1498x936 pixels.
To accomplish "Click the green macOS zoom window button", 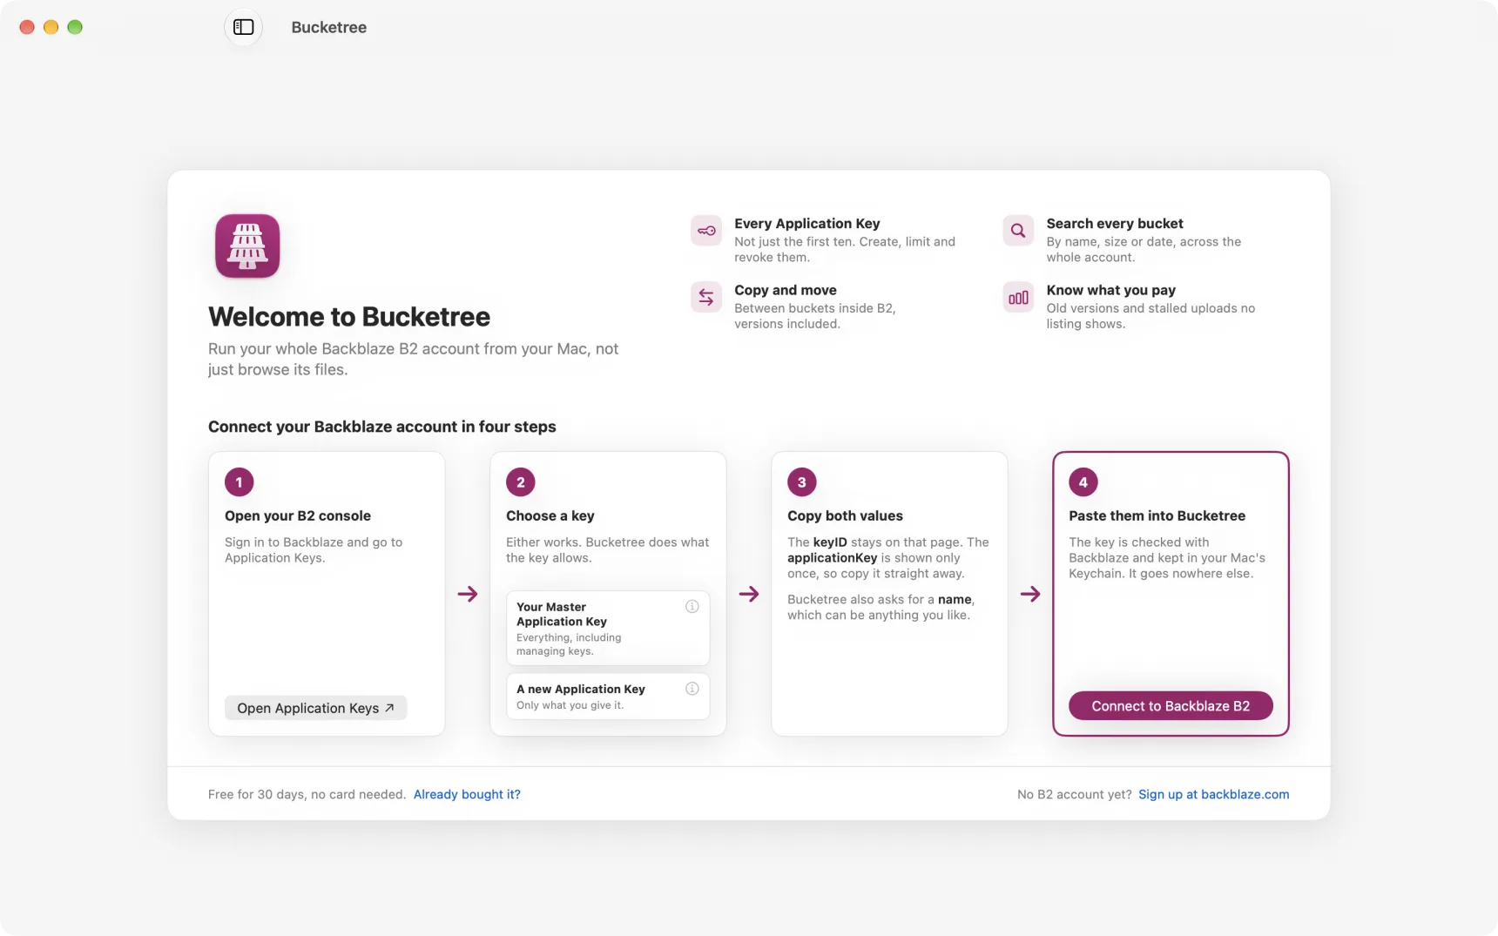I will [x=75, y=27].
